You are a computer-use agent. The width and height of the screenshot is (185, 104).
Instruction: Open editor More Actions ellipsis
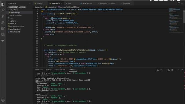182,3
